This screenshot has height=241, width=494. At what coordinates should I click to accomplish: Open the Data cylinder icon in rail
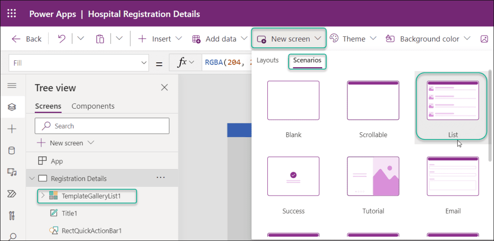[12, 151]
